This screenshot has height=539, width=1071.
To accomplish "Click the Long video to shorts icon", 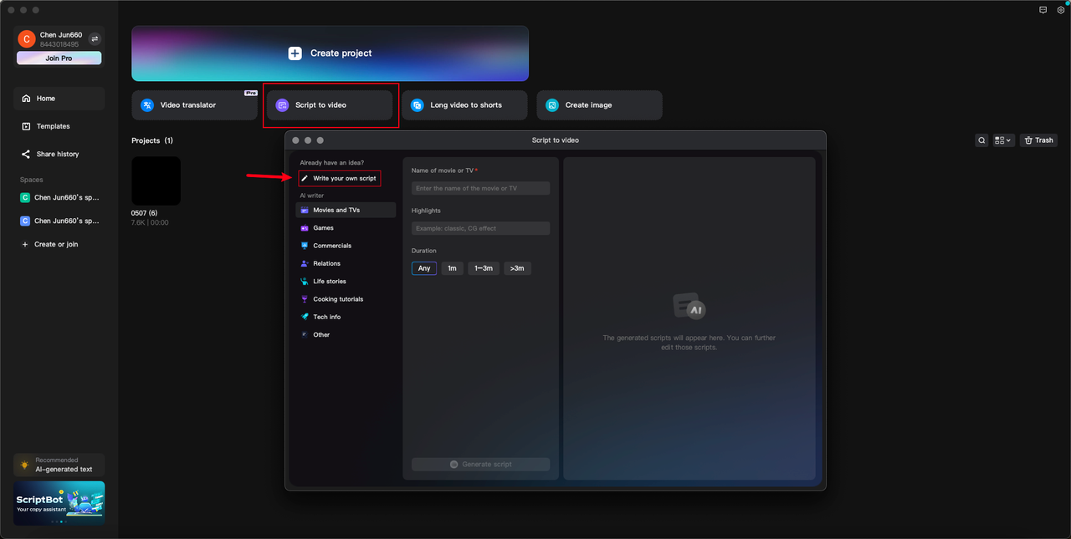I will pyautogui.click(x=417, y=105).
